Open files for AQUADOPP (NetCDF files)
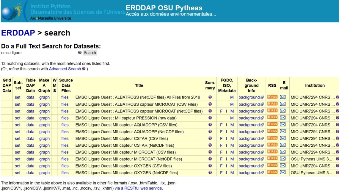This screenshot has height=191, width=339. coord(65,132)
